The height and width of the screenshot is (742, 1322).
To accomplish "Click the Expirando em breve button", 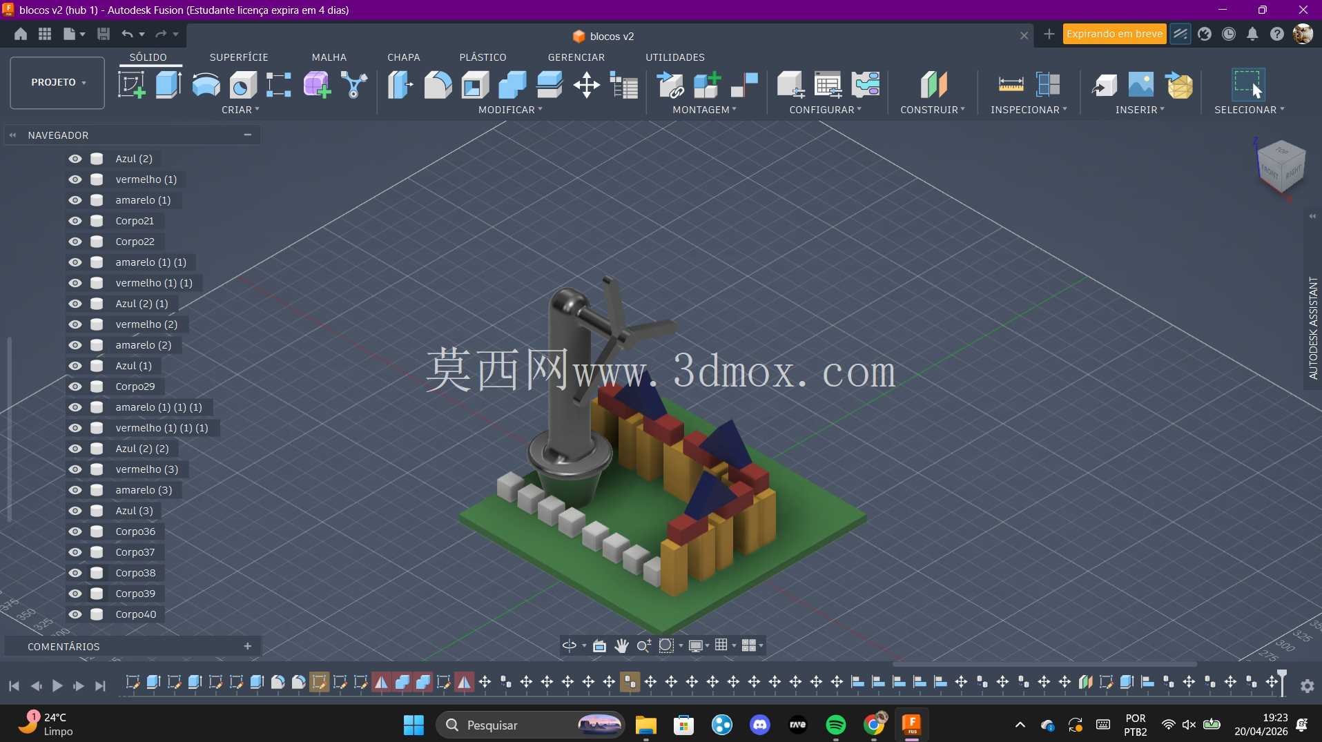I will [1114, 34].
